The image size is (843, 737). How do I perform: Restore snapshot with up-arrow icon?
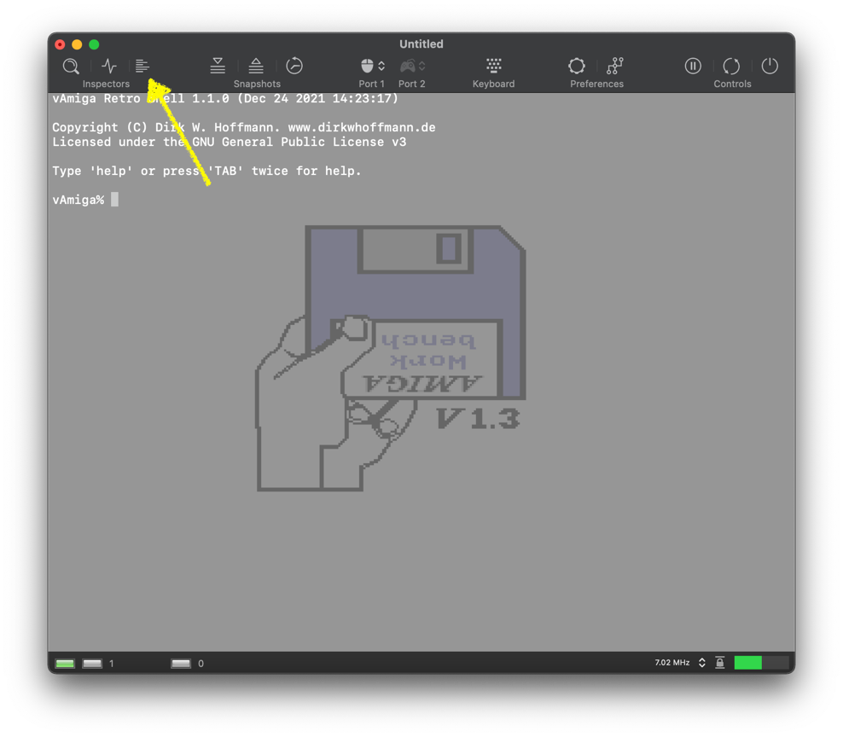[x=256, y=66]
